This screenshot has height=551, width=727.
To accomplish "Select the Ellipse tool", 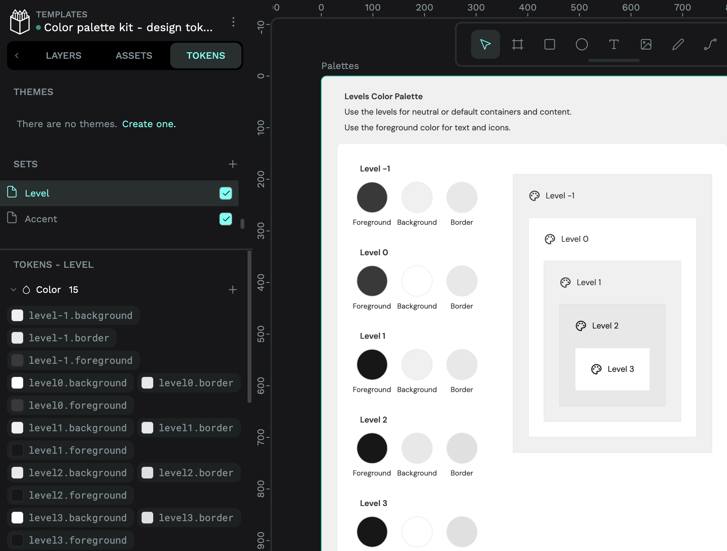I will point(582,44).
